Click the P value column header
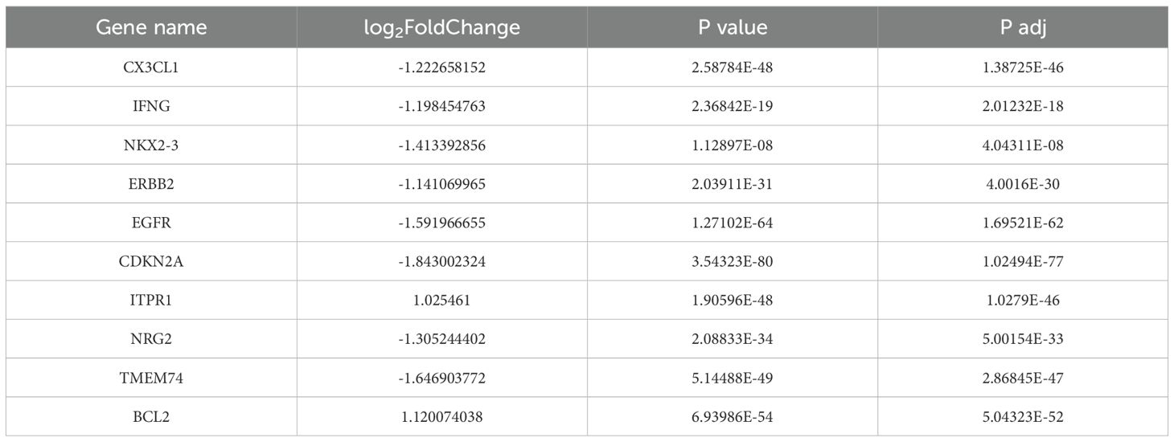Screen dimensions: 1174x442 point(732,27)
